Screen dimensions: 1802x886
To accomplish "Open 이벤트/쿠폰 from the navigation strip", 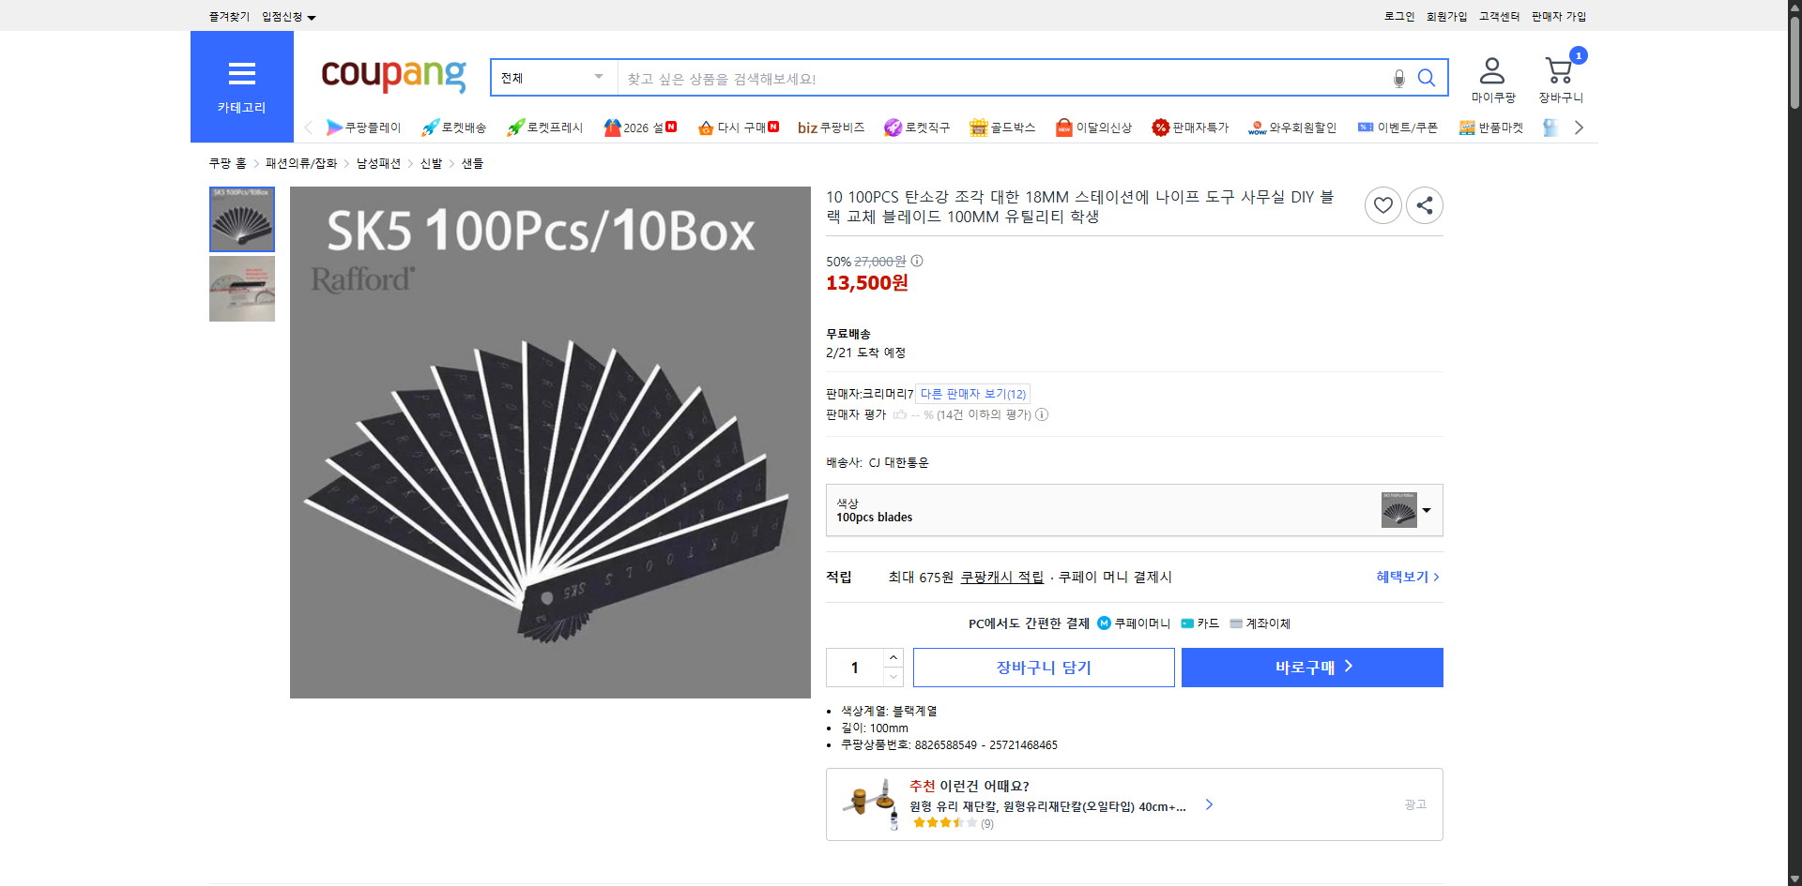I will 1397,128.
